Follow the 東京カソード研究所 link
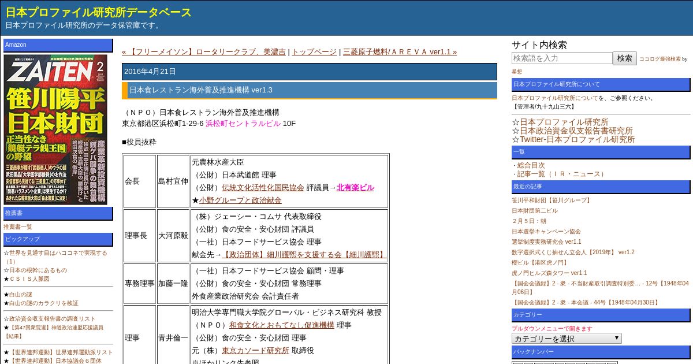The height and width of the screenshot is (364, 693). 255,350
